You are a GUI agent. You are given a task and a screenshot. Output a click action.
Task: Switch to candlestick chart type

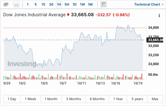click(x=6, y=4)
